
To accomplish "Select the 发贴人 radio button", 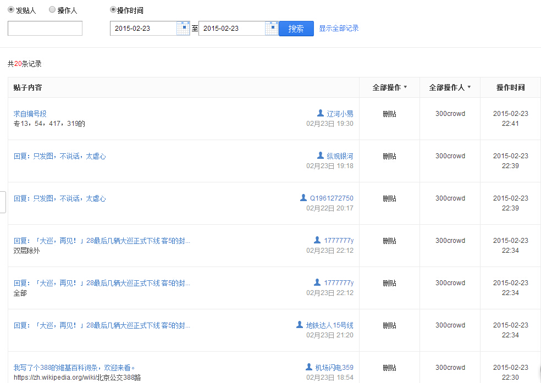I will [11, 10].
